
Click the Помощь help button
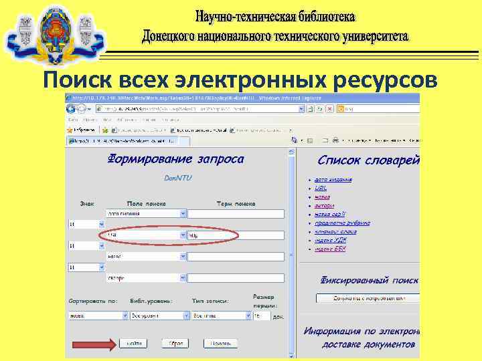coord(220,344)
